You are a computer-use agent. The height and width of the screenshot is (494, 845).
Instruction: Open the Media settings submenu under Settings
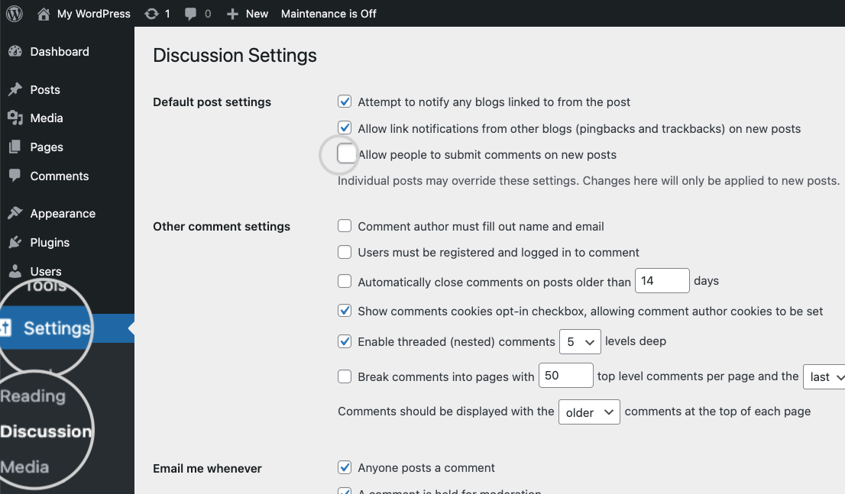tap(24, 467)
